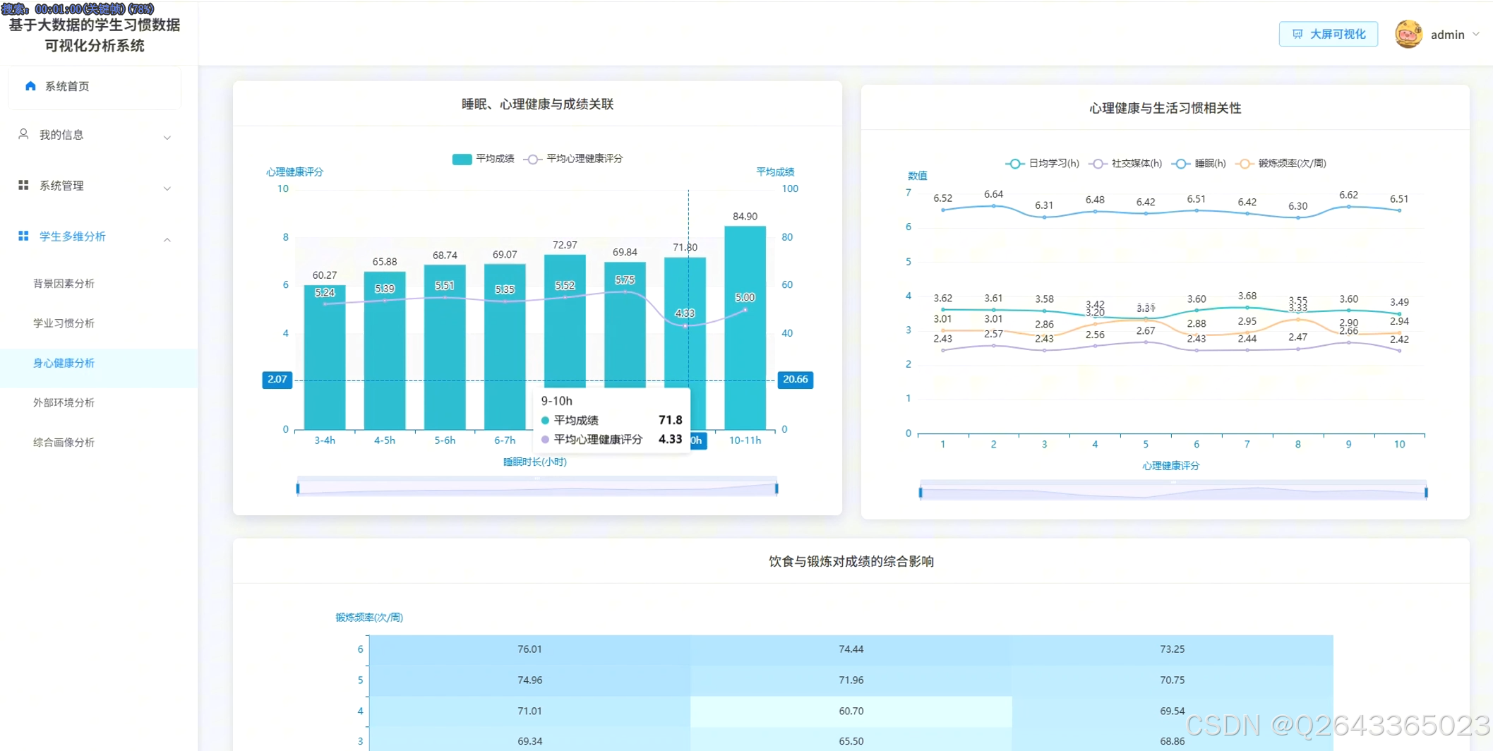
Task: Click left handle of sleep chart zoom slider
Action: point(298,488)
